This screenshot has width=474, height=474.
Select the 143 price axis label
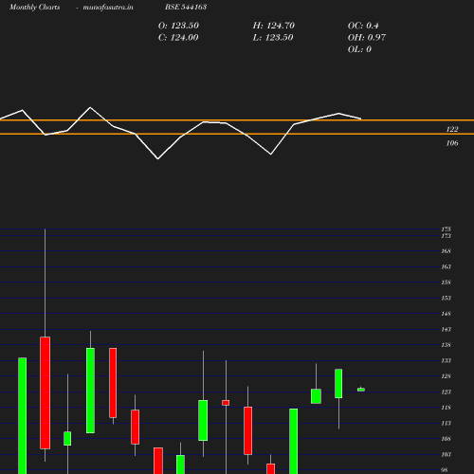pos(447,330)
